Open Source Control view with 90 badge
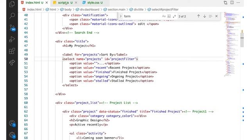 (x=12, y=28)
